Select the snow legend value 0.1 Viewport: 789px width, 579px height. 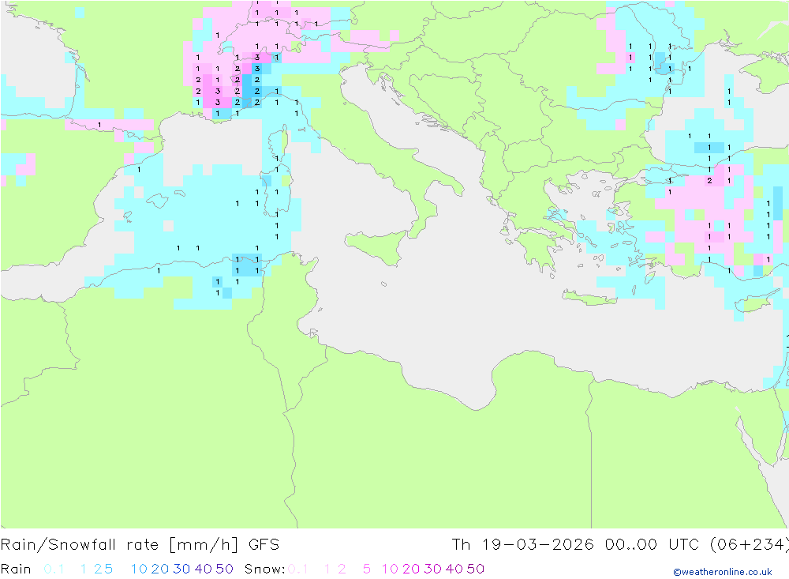point(298,569)
